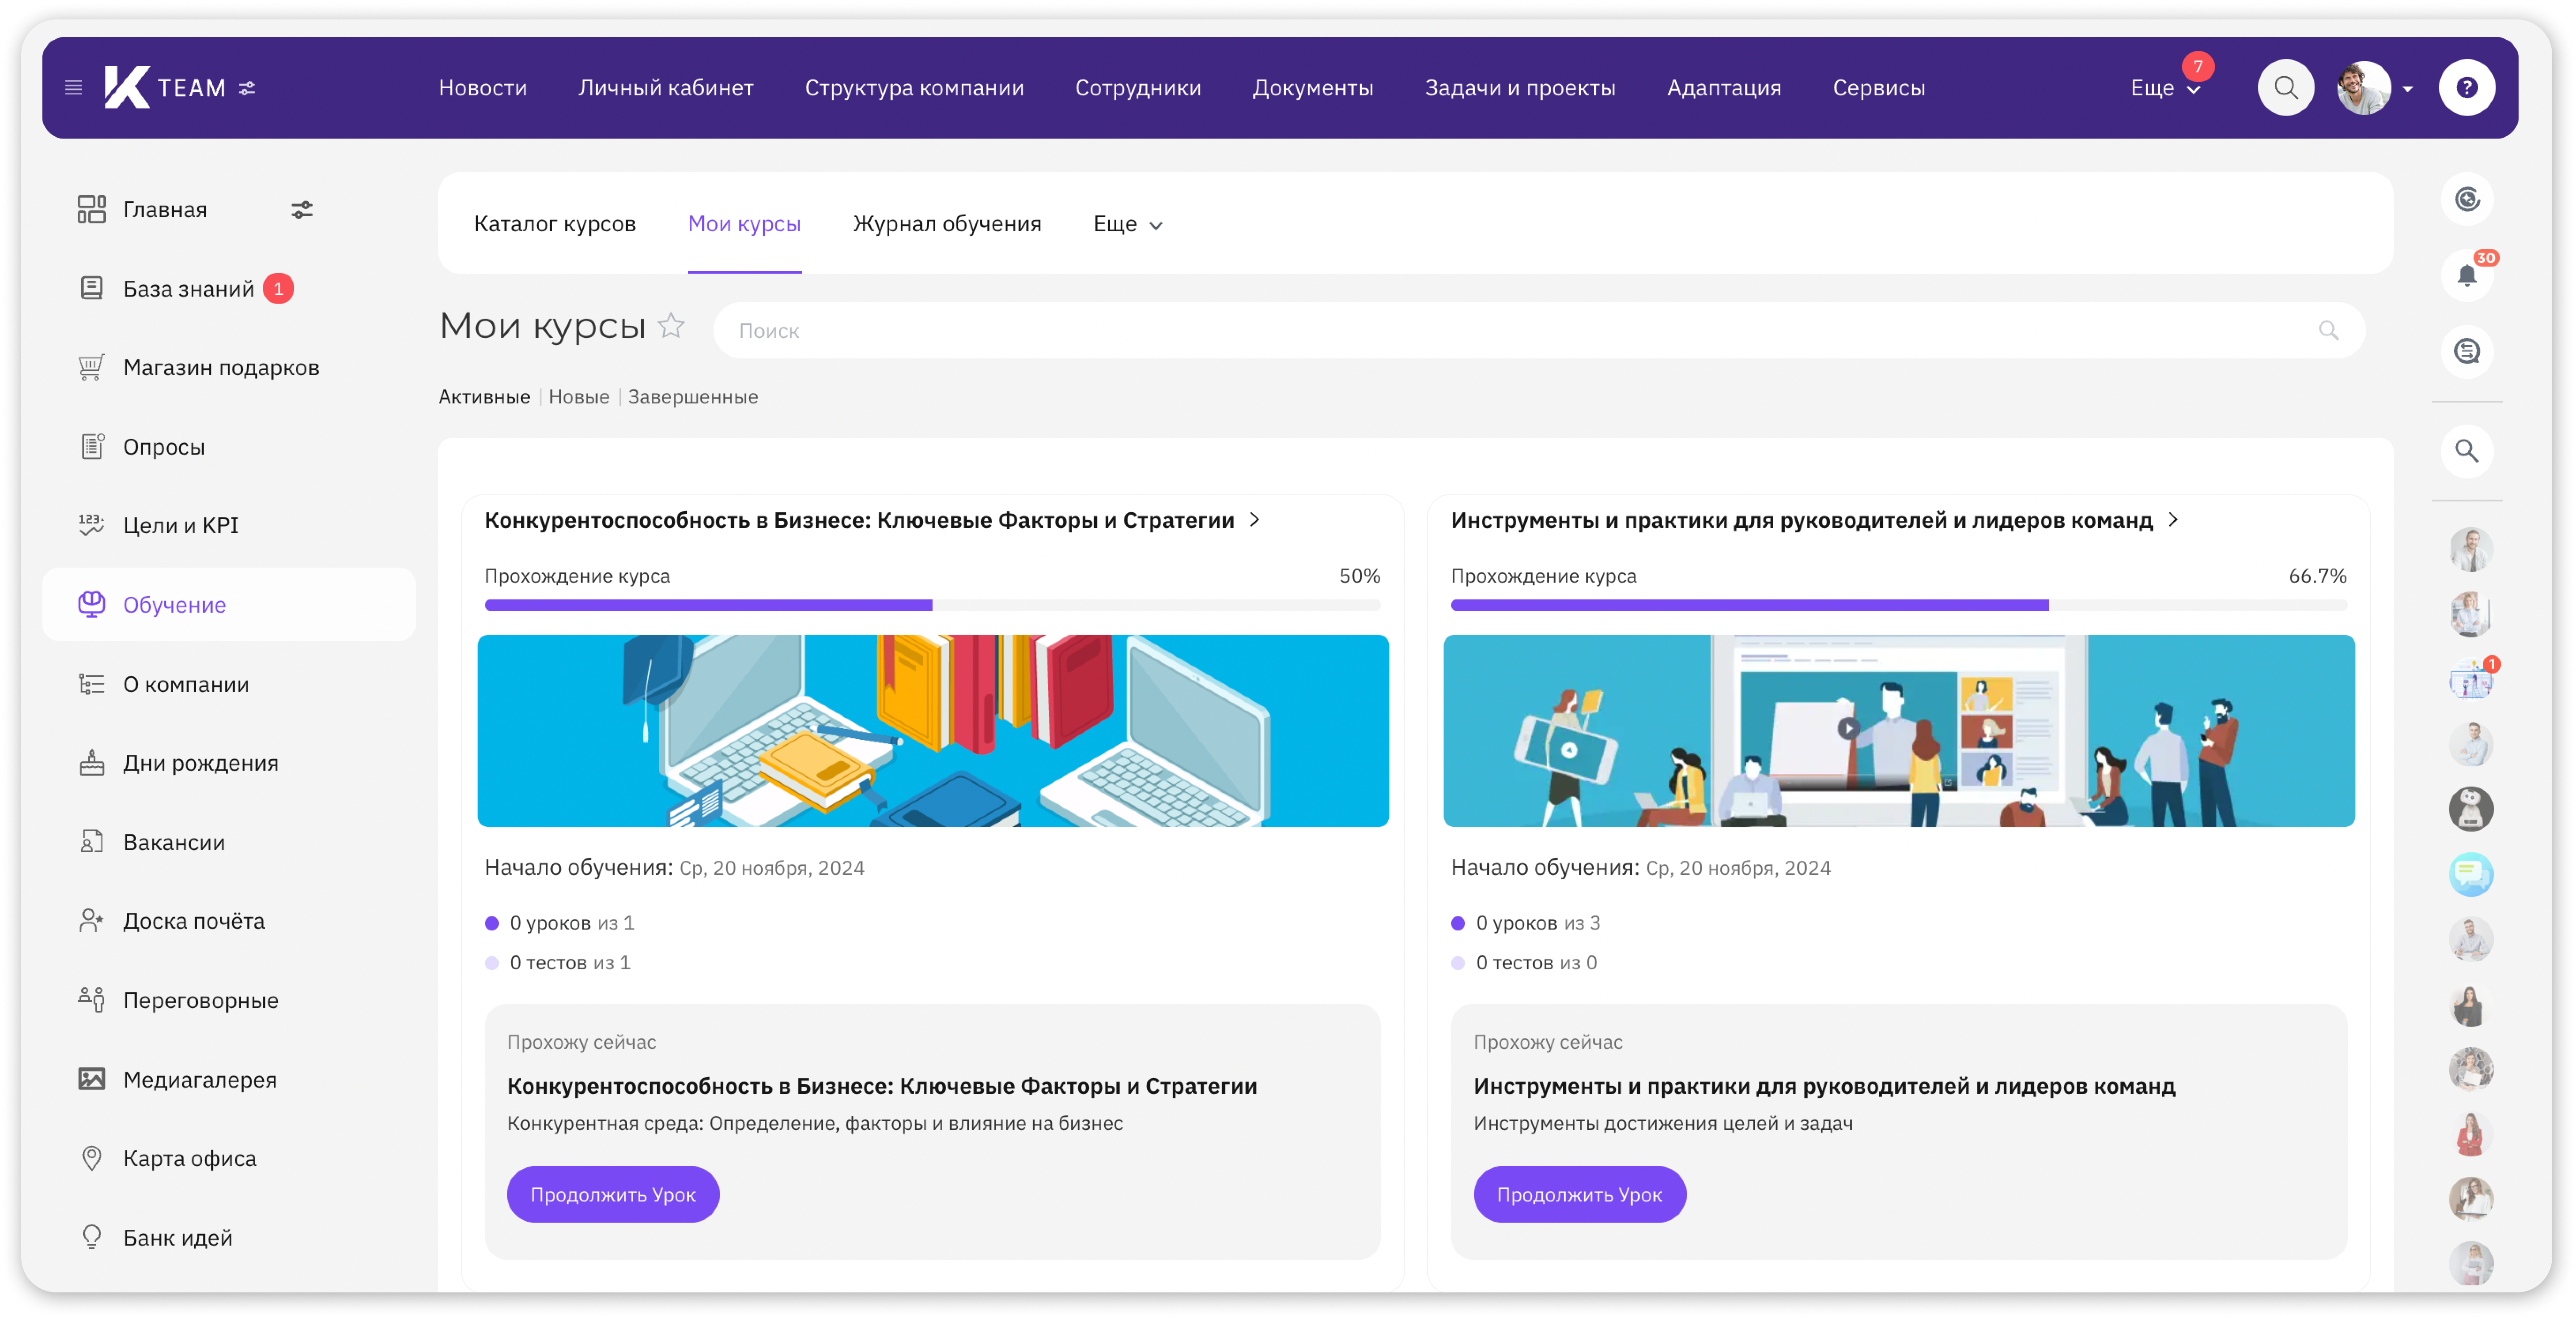Open Задачи и проекты menu item
The image size is (2576, 1318).
pyautogui.click(x=1519, y=88)
